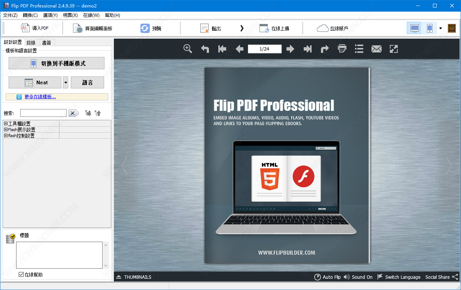Image resolution: width=461 pixels, height=290 pixels.
Task: Open the view mode dropdown arrow at top right
Action: point(441,28)
